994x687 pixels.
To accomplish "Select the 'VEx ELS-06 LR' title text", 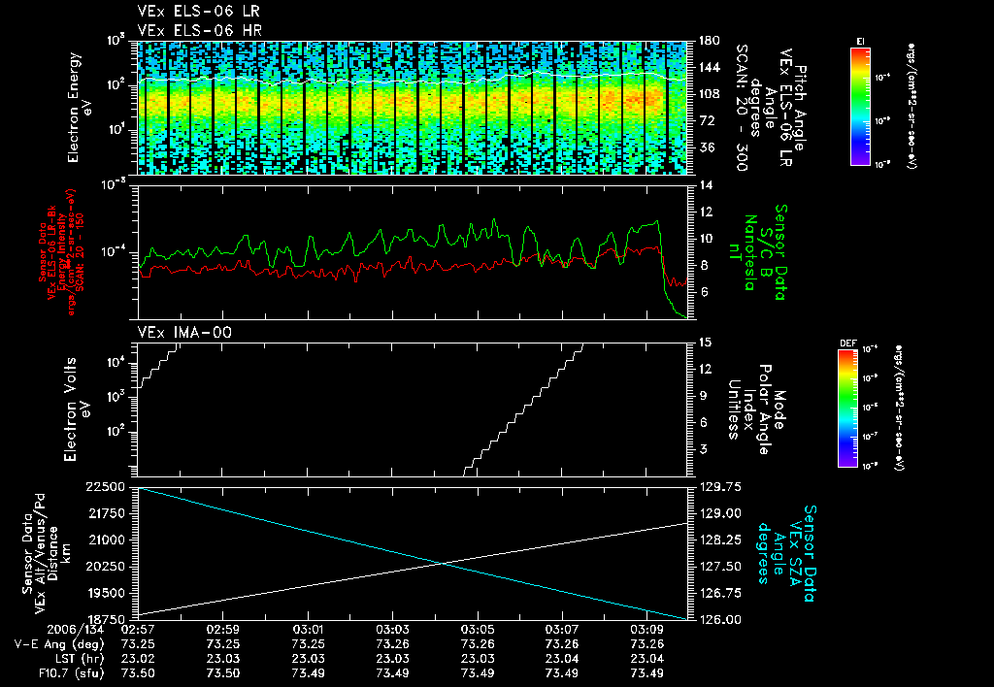I will click(198, 12).
